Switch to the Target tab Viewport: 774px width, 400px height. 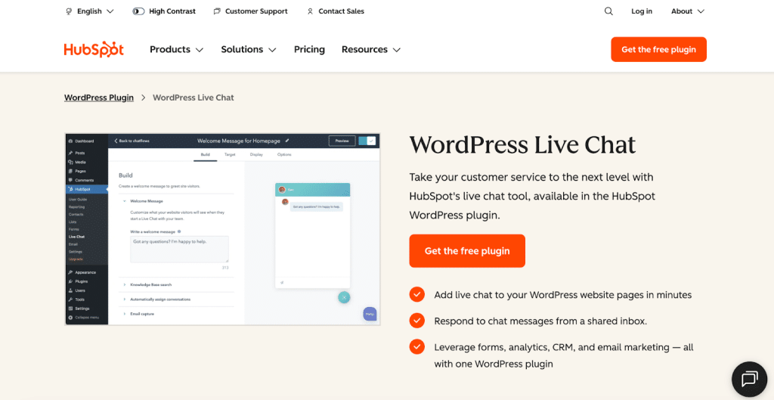tap(230, 154)
